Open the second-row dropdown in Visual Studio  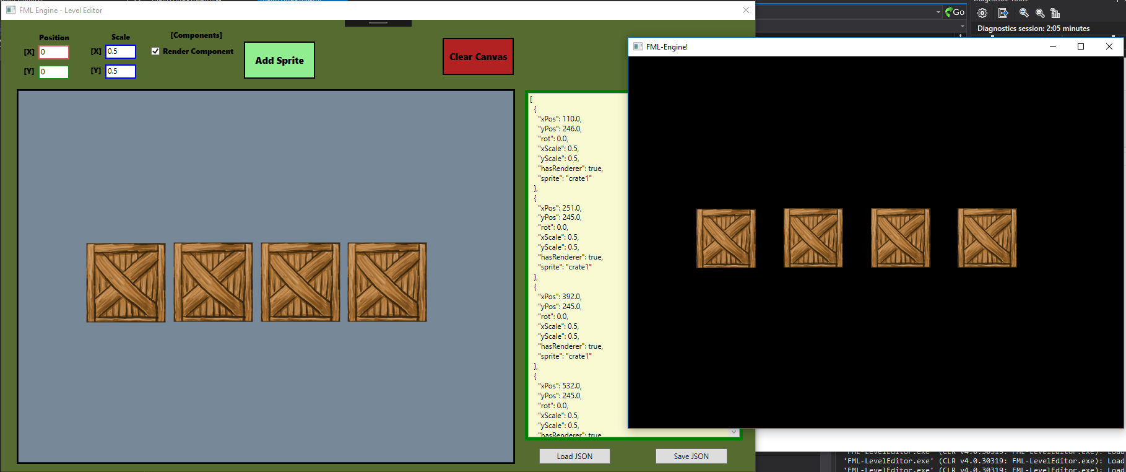point(962,27)
